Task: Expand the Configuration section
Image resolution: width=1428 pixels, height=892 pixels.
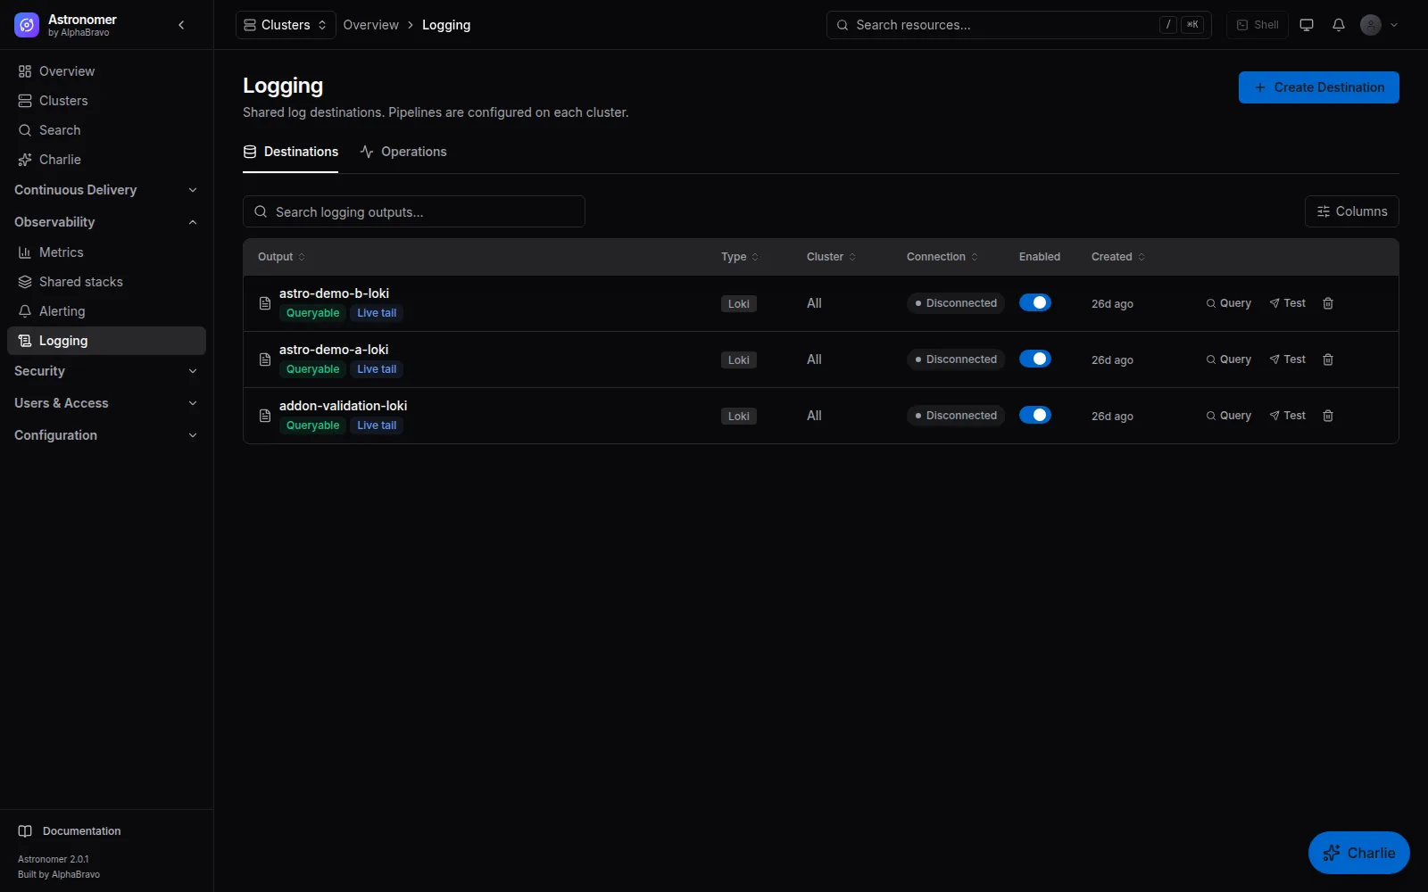Action: (106, 435)
